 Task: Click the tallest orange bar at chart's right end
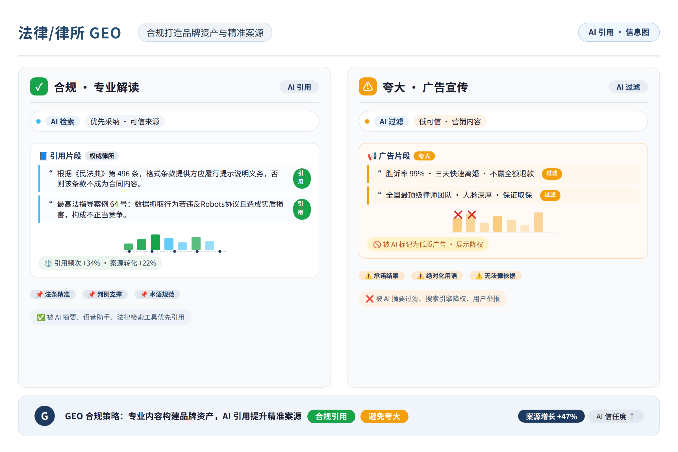[x=538, y=222]
